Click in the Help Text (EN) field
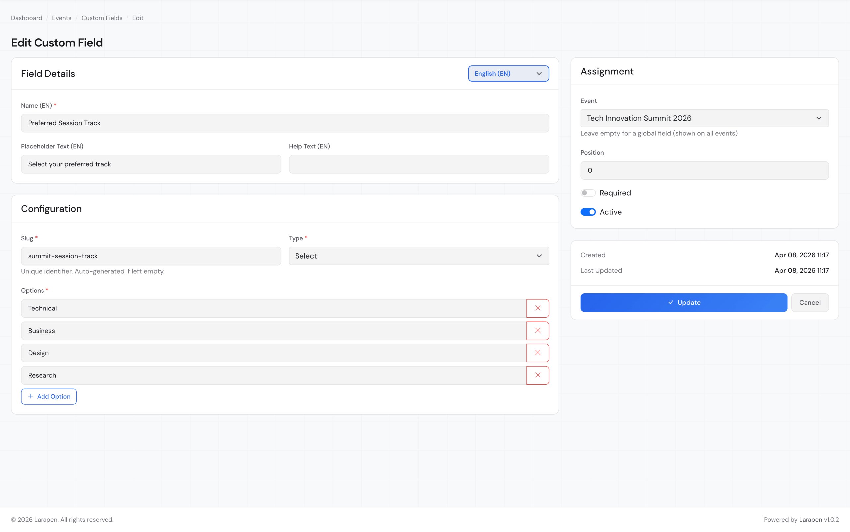The width and height of the screenshot is (850, 532). click(418, 164)
